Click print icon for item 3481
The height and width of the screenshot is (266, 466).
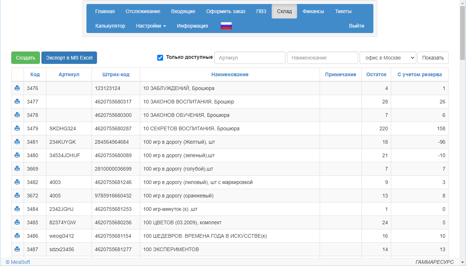pyautogui.click(x=17, y=142)
